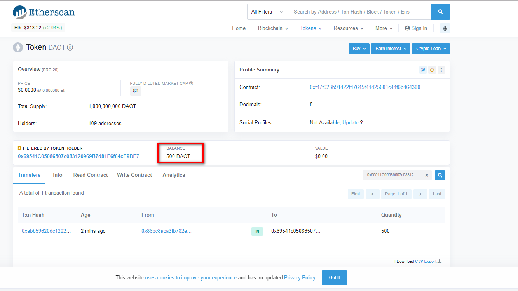Click the Update social profiles link
518x291 pixels.
coord(351,122)
